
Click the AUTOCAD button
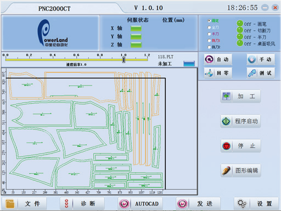pos(140,203)
